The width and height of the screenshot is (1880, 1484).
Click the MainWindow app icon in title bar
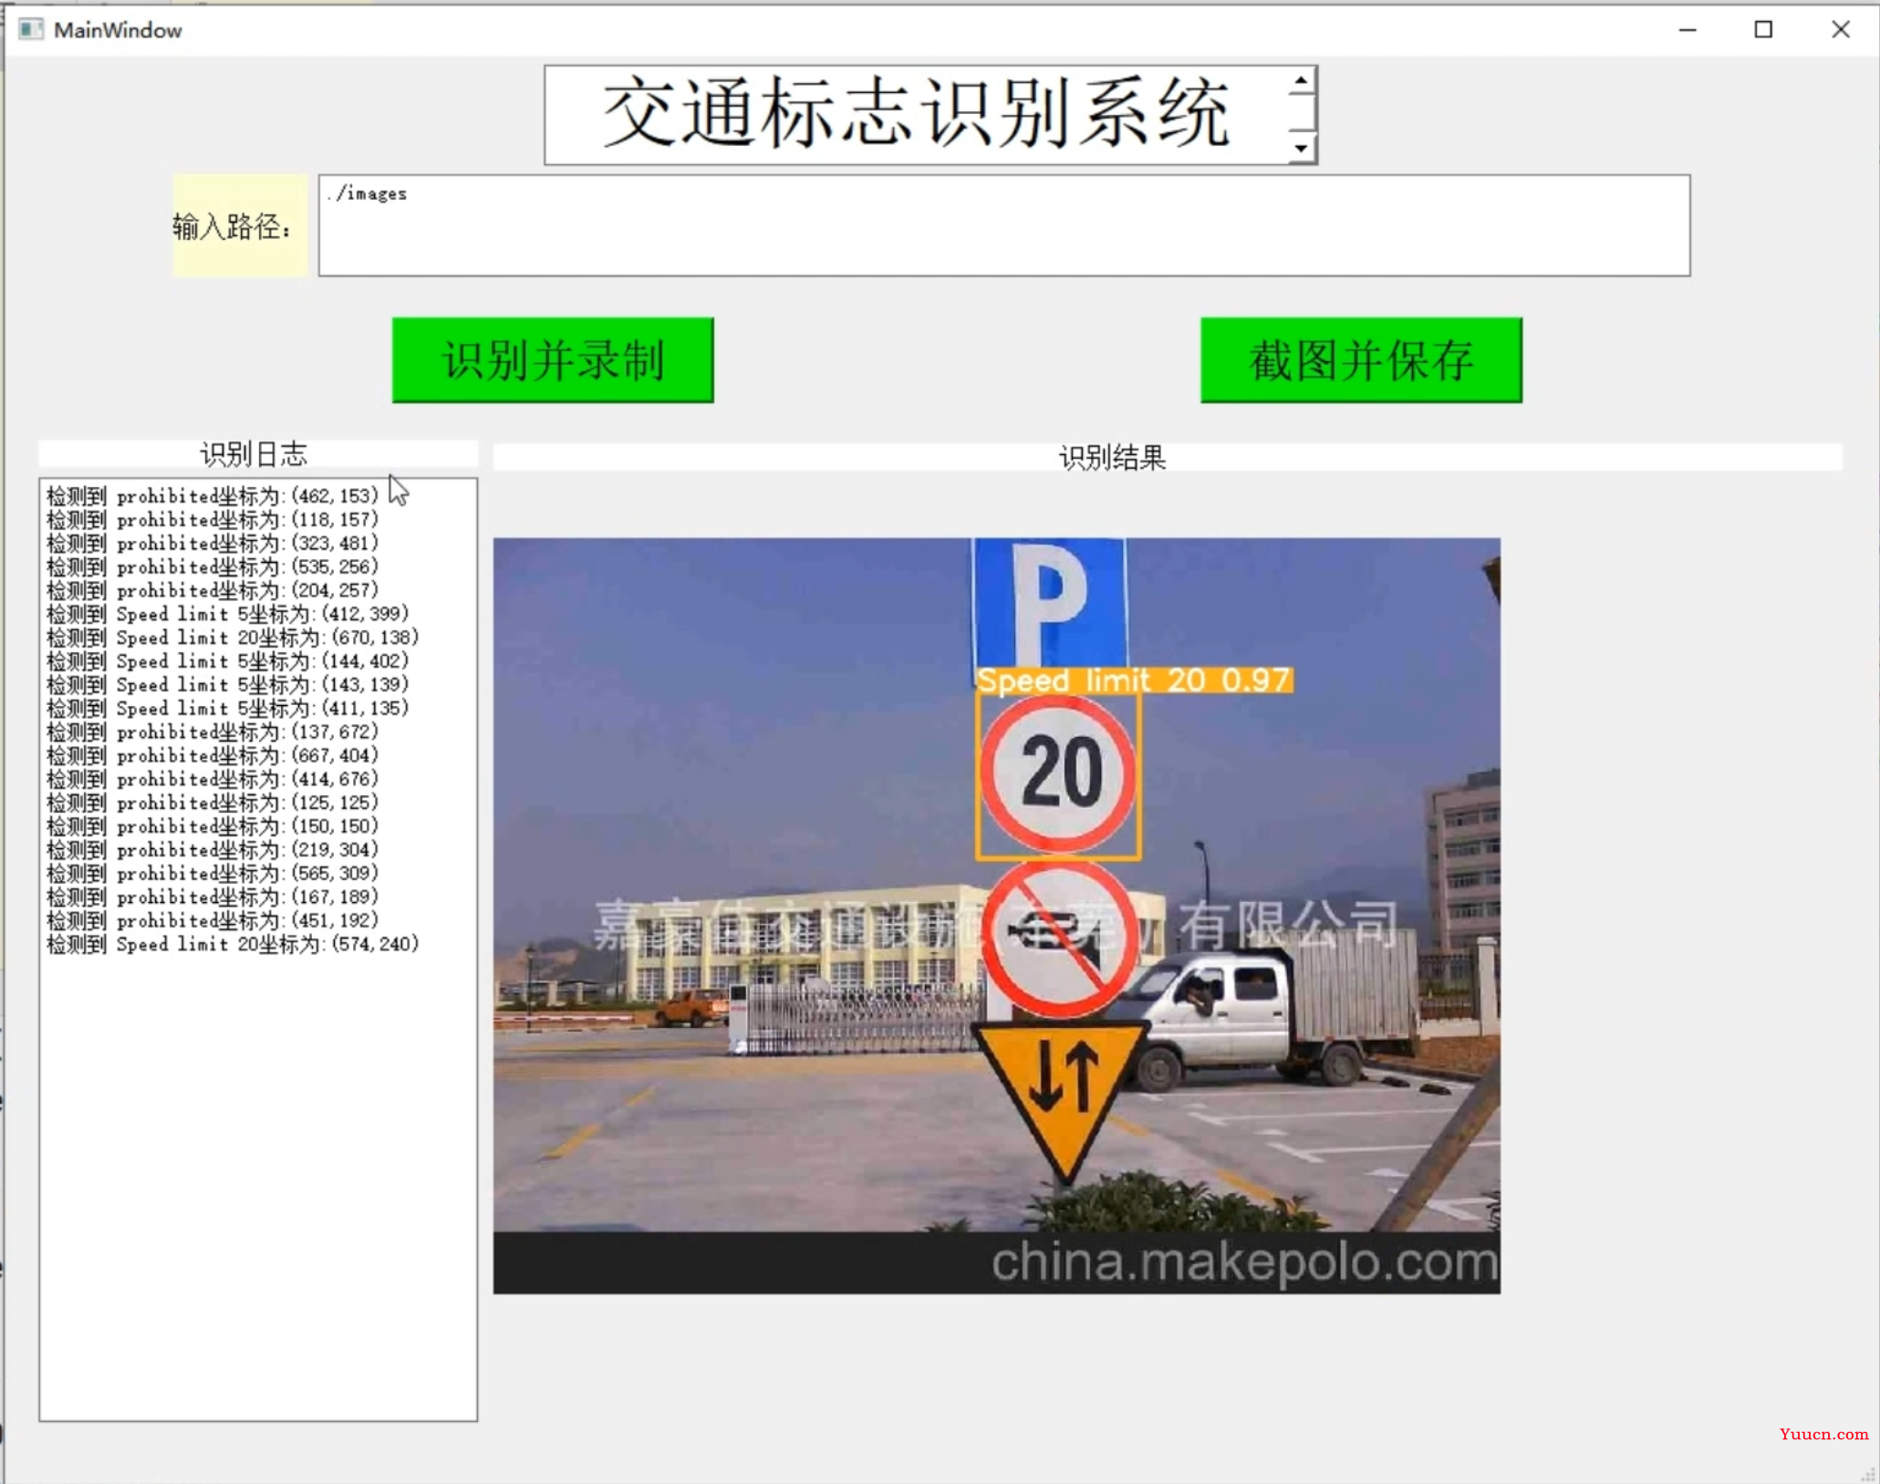pyautogui.click(x=31, y=30)
